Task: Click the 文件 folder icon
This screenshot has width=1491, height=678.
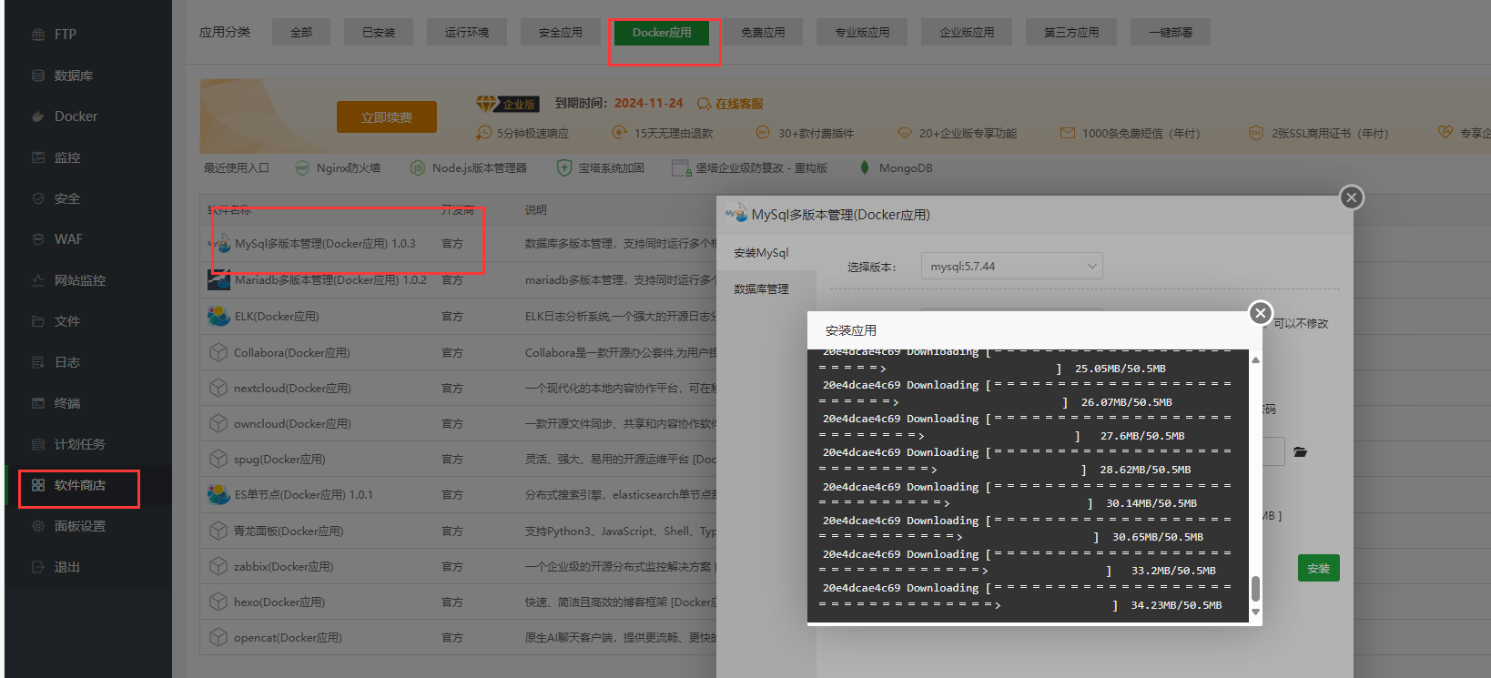Action: 38,321
